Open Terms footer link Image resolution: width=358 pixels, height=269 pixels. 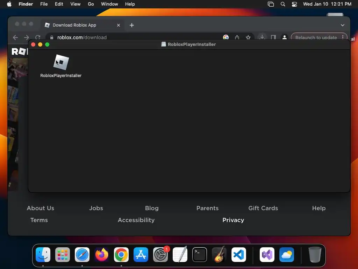click(x=39, y=220)
